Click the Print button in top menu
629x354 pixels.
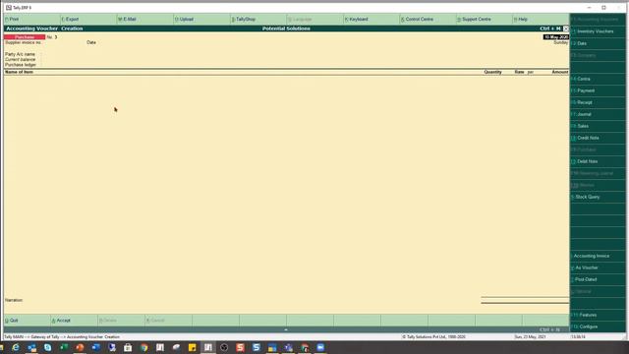click(x=12, y=20)
